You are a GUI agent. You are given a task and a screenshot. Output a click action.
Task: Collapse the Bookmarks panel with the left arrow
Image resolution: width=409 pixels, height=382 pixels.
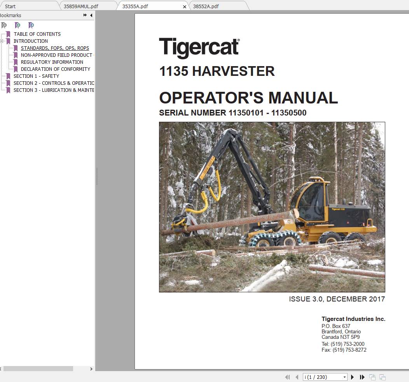91,15
